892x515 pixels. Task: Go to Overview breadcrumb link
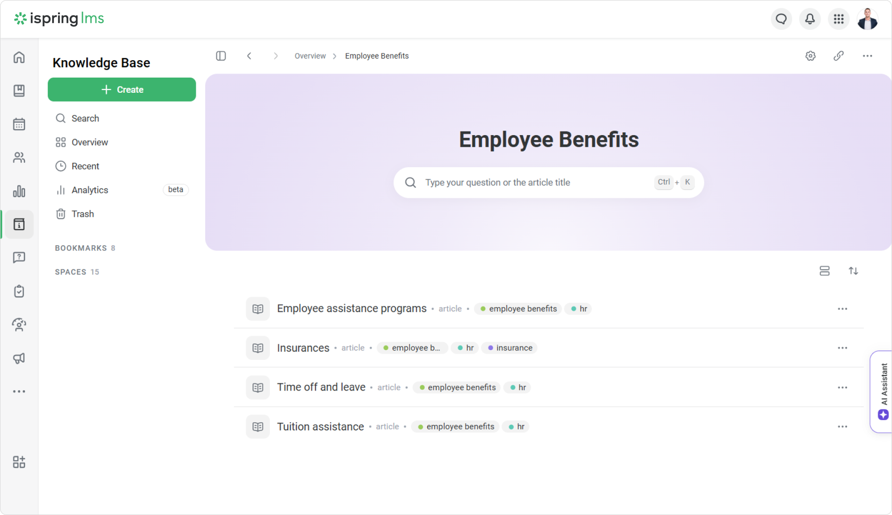pyautogui.click(x=310, y=56)
